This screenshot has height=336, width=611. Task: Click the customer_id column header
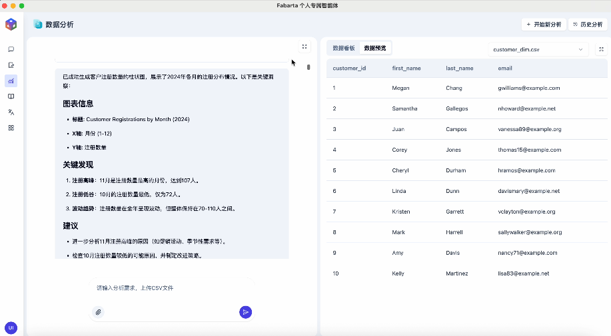click(x=349, y=68)
